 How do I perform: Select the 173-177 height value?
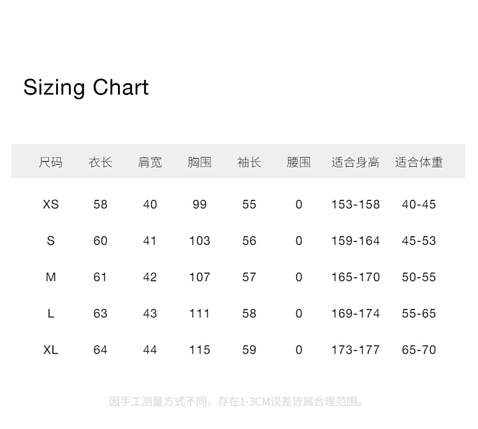coord(355,350)
